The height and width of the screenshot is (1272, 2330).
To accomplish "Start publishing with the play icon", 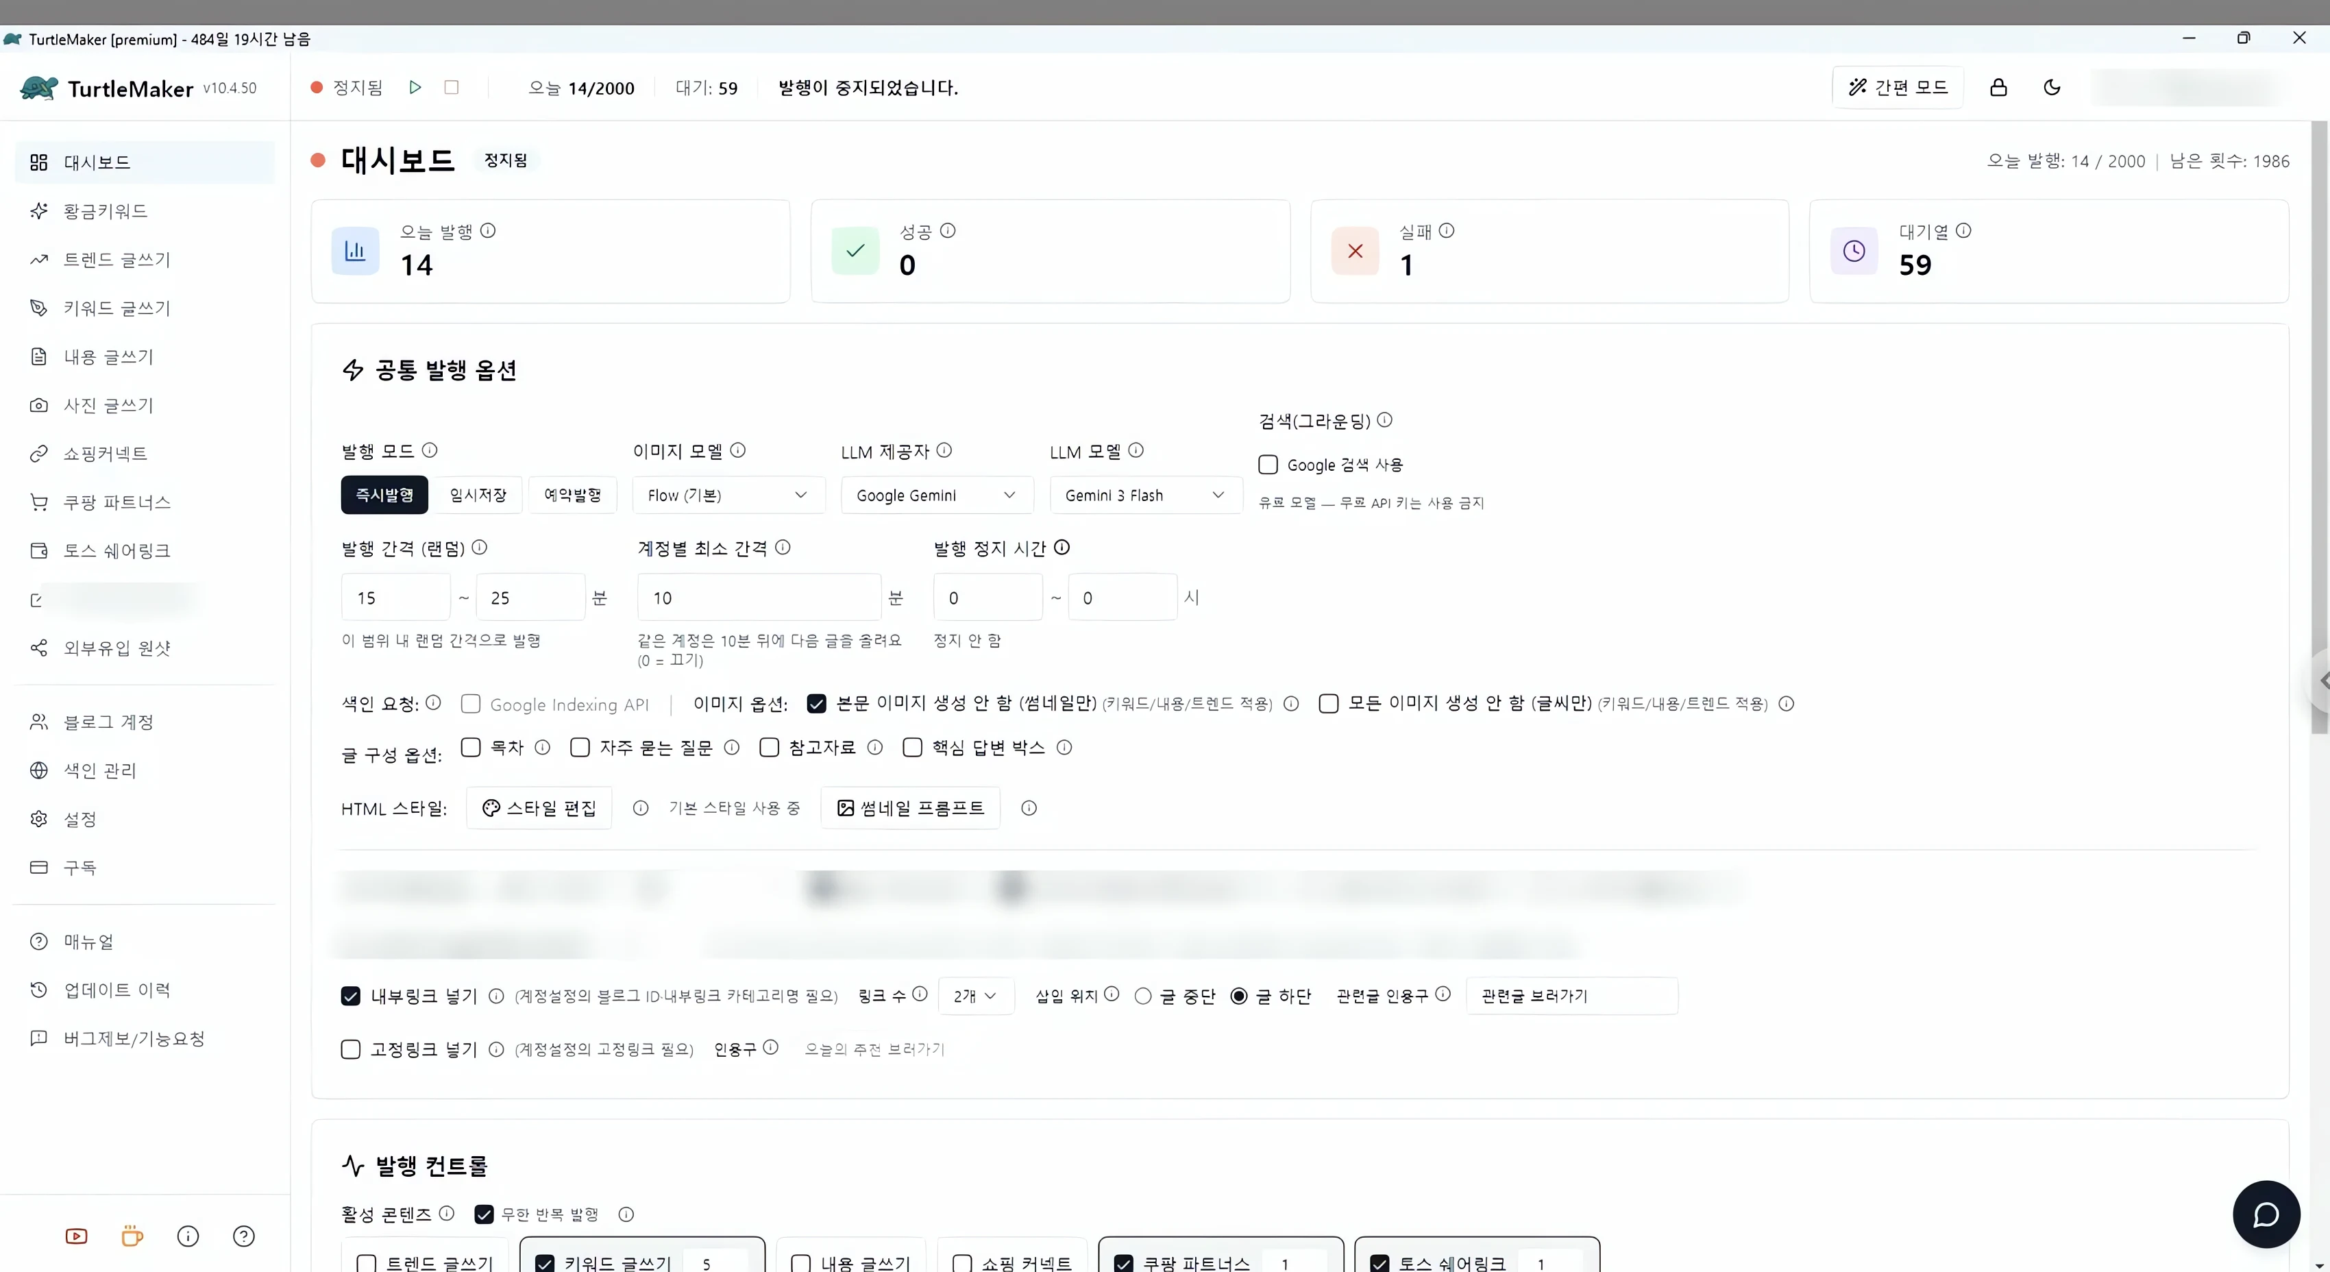I will point(415,87).
